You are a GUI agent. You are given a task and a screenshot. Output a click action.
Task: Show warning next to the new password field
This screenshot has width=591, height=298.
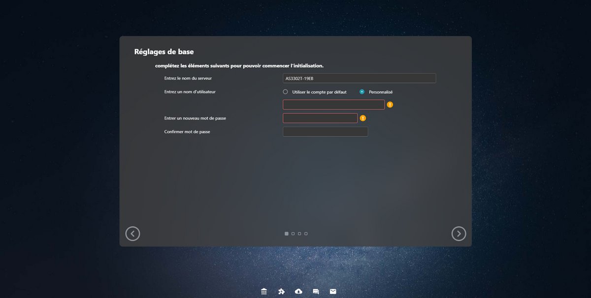[x=363, y=118]
